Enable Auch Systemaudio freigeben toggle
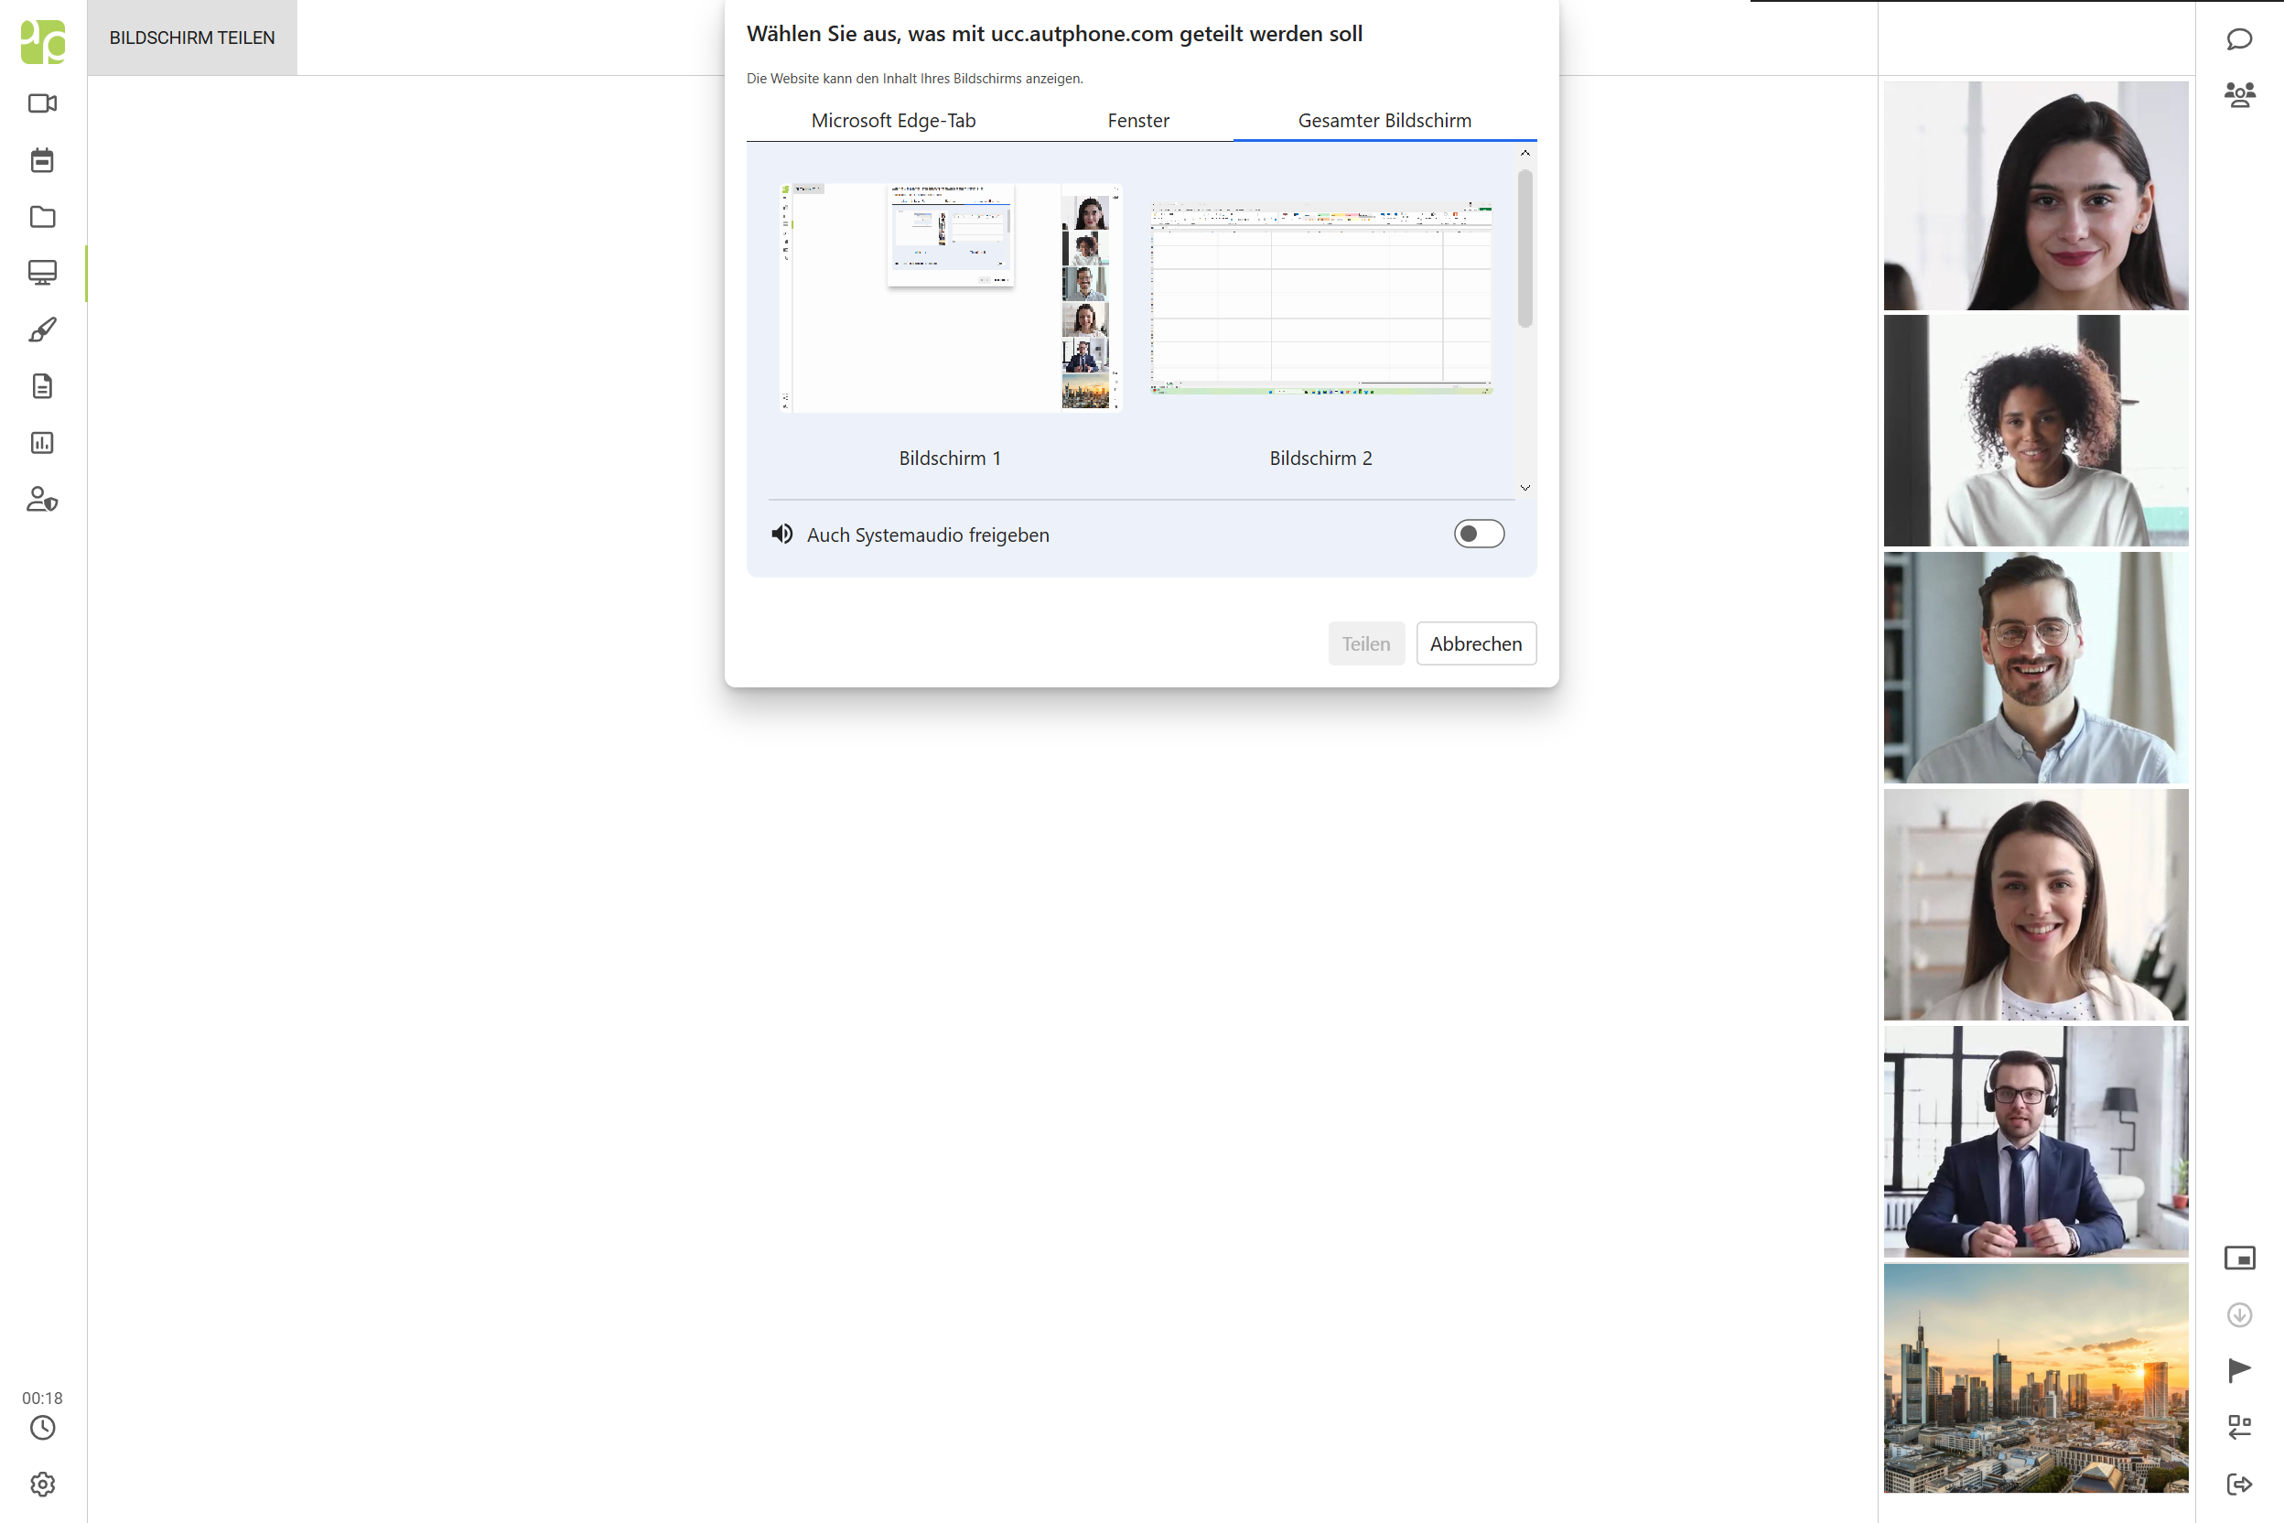This screenshot has height=1523, width=2284. (x=1478, y=534)
